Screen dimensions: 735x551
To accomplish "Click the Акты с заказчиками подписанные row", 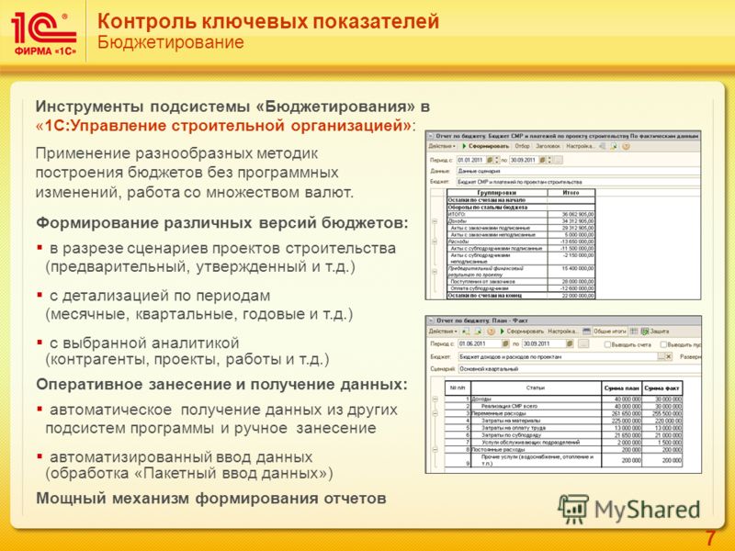I will click(x=521, y=228).
